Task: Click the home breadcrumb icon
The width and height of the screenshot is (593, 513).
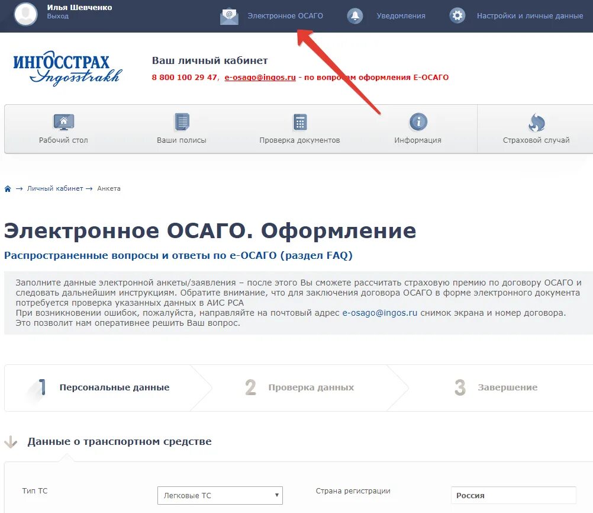Action: (x=8, y=188)
